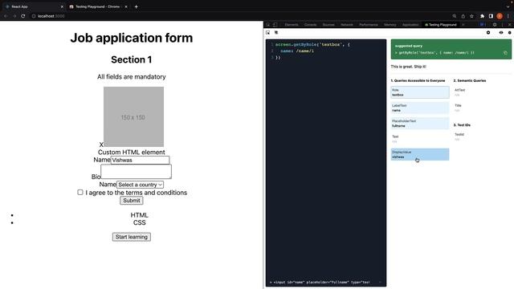Image resolution: width=514 pixels, height=289 pixels.
Task: Select the PlaceholderText fullname query card
Action: point(420,124)
